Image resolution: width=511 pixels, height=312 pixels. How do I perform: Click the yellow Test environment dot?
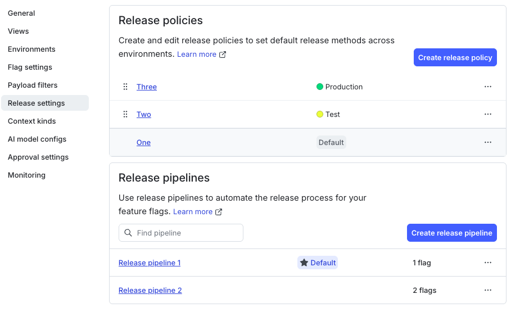point(320,114)
